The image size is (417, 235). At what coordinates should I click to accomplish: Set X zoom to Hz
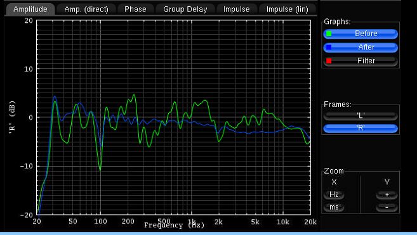point(334,194)
